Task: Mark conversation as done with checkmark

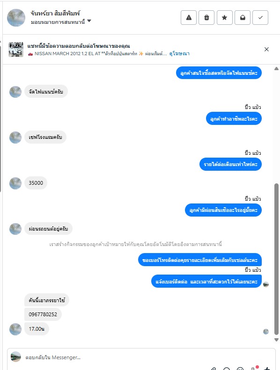Action: tap(260, 18)
